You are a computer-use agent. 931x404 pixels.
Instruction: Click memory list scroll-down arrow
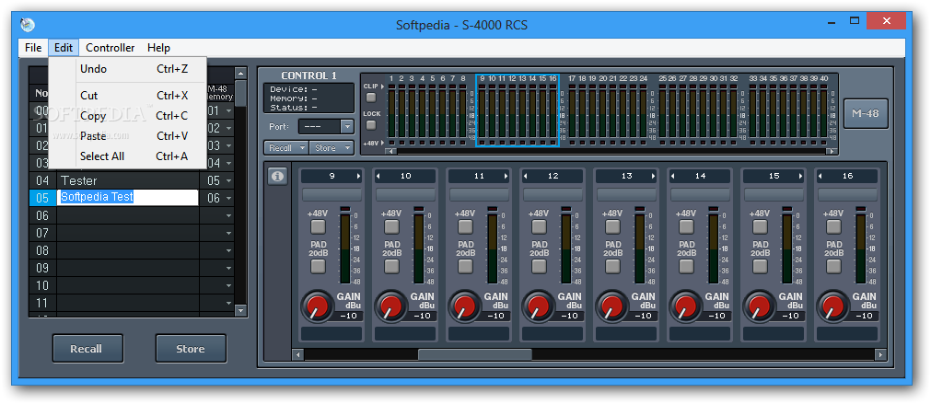(x=240, y=310)
